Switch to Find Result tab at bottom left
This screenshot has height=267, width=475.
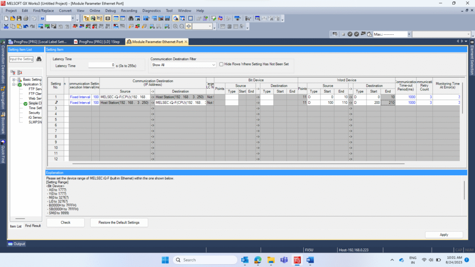pyautogui.click(x=33, y=226)
